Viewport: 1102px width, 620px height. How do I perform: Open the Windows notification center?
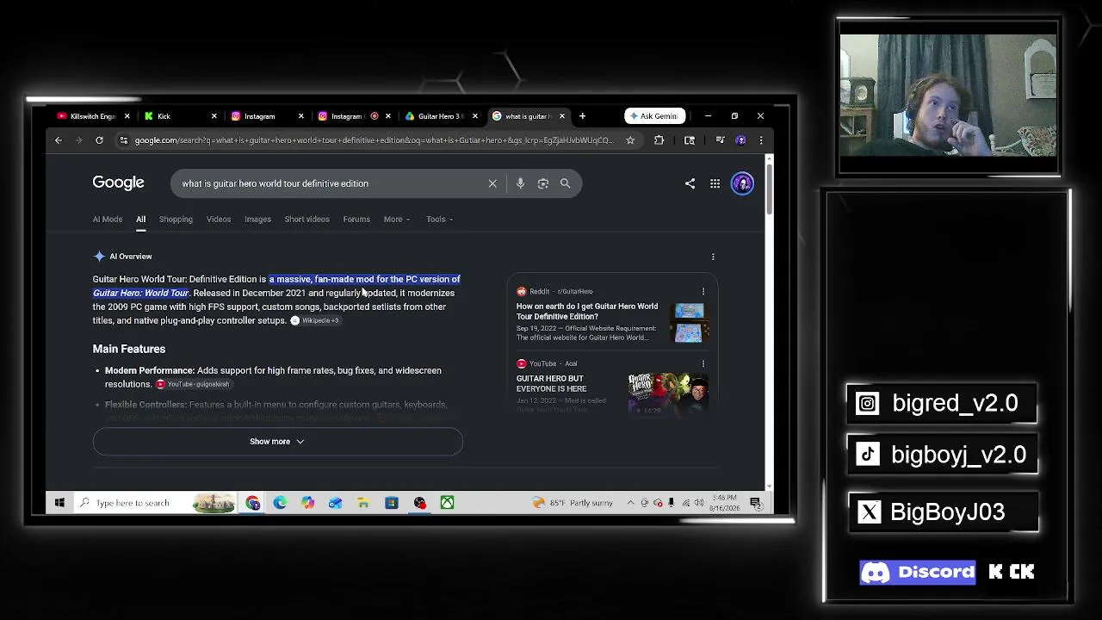755,503
